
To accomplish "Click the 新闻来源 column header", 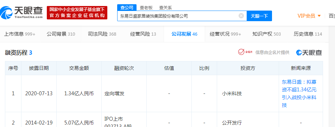I will (301, 68).
